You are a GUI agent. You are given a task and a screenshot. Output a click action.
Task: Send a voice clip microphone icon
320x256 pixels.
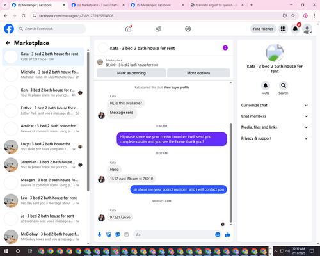tap(99, 235)
